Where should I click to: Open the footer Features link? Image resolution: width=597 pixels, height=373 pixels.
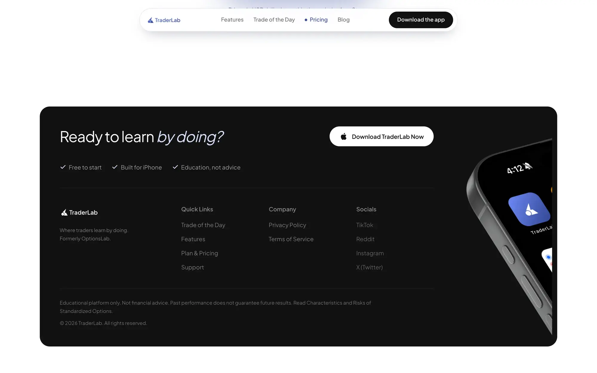pos(193,239)
